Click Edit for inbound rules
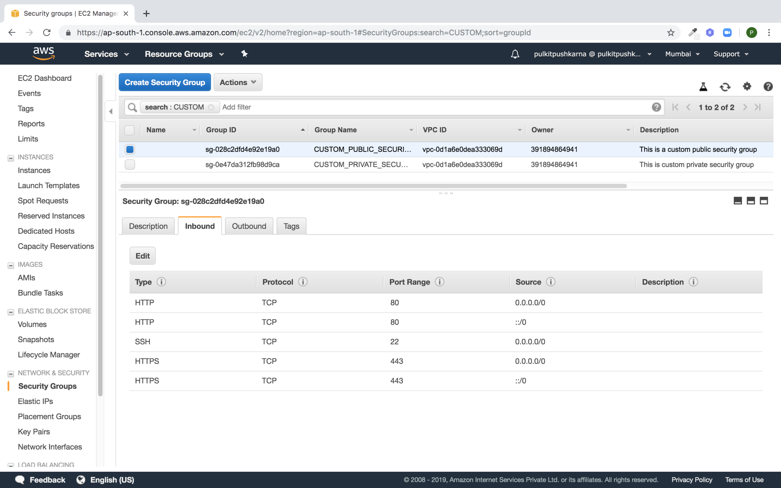The height and width of the screenshot is (488, 781). click(142, 256)
